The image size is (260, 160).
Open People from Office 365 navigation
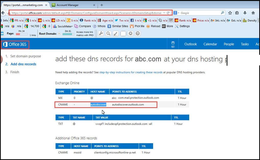(x=229, y=44)
